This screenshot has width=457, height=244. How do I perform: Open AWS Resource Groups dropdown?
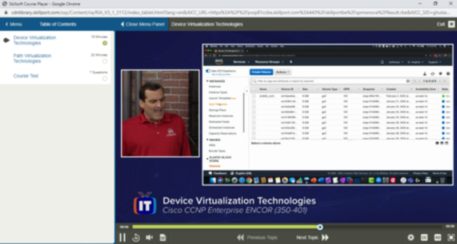269,62
